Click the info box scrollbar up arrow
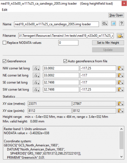This screenshot has height=163, width=127. (121, 129)
